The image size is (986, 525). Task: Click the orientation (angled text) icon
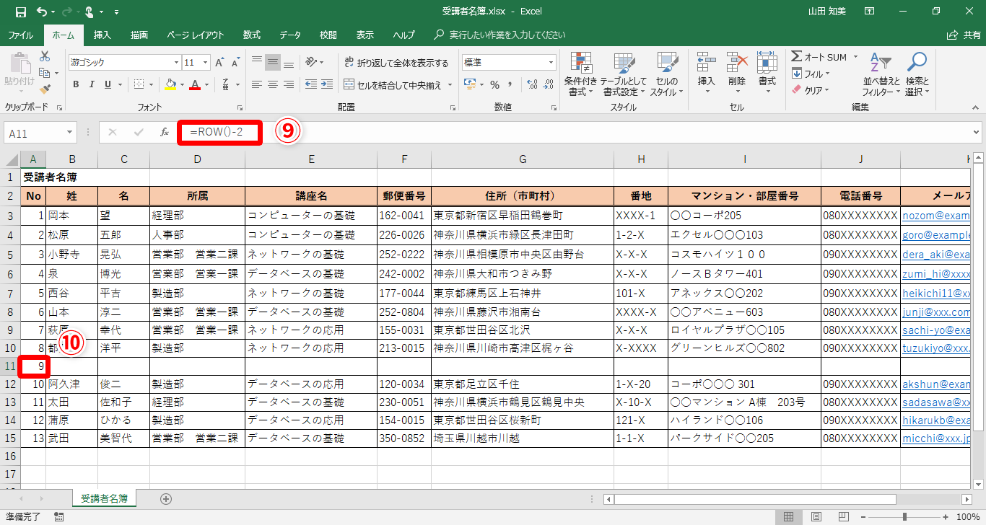[311, 62]
